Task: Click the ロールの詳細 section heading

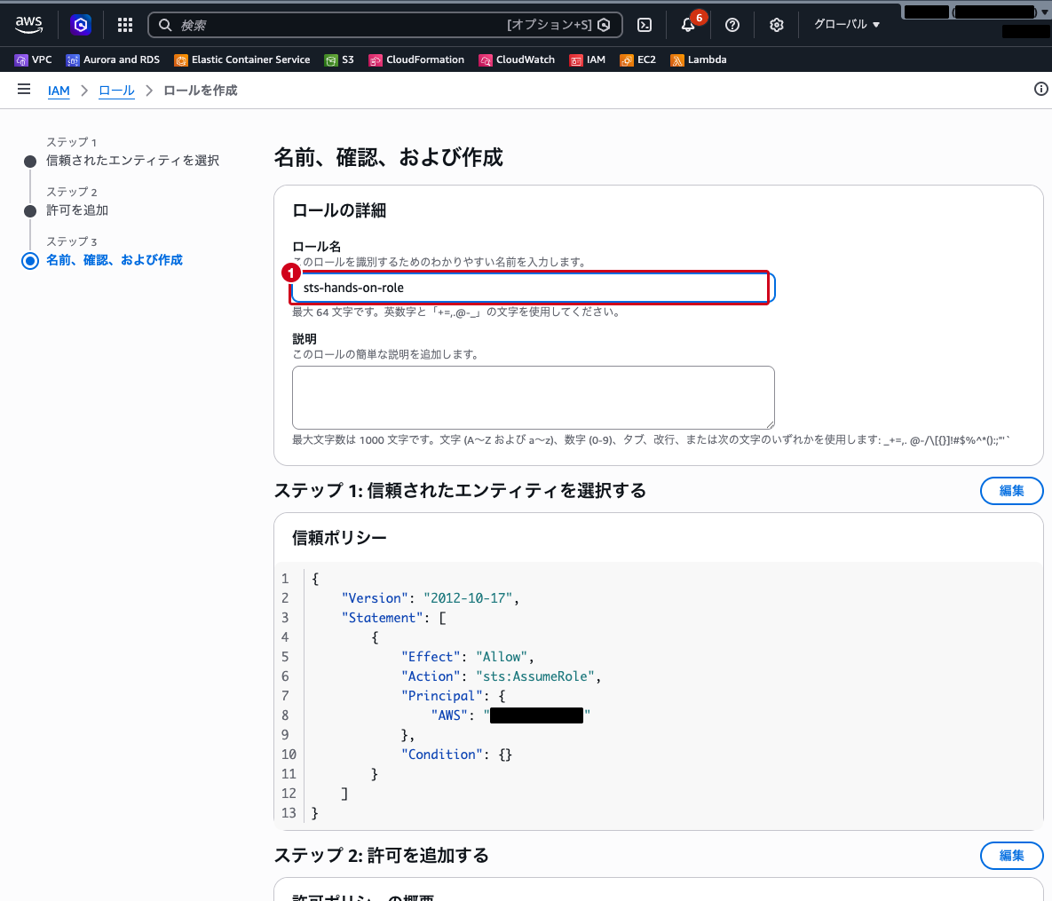Action: [339, 210]
